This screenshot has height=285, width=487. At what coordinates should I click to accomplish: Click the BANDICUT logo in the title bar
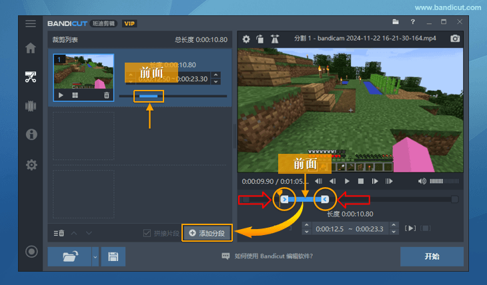click(67, 23)
